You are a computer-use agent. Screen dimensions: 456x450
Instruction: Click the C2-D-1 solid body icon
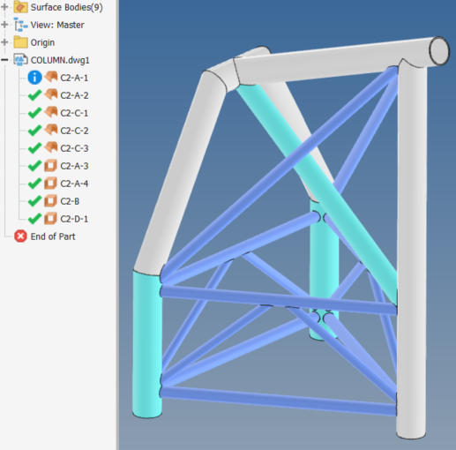[x=50, y=219]
